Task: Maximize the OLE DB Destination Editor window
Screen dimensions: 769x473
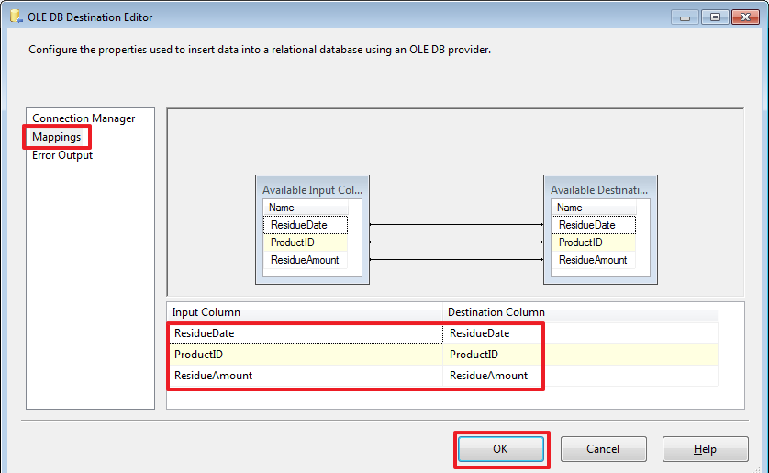Action: coord(715,17)
